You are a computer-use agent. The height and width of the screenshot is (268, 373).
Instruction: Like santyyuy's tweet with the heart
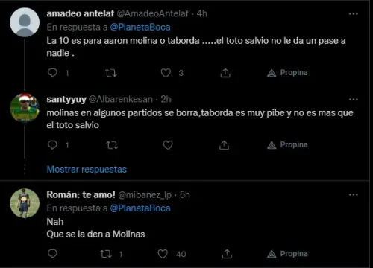(168, 145)
